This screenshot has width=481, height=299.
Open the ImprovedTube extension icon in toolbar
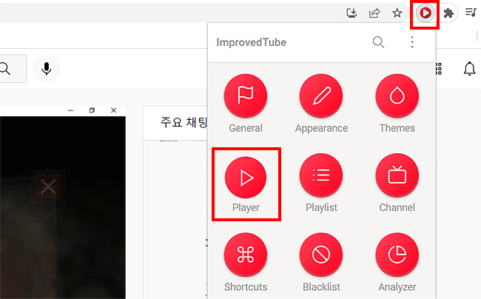click(425, 13)
